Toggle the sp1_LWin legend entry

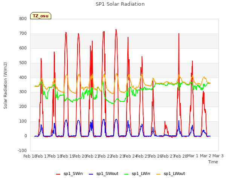click(x=137, y=173)
